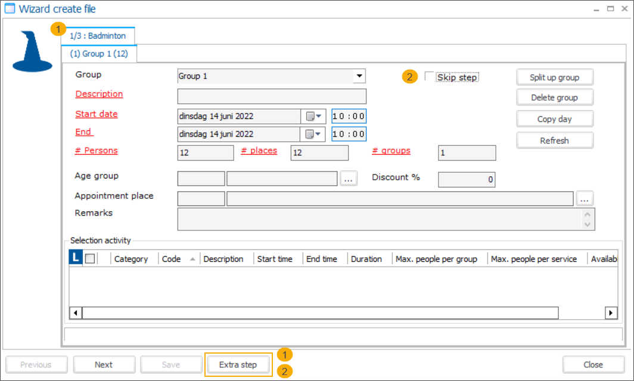
Task: Click the left scroll arrow under the activity grid
Action: click(74, 313)
